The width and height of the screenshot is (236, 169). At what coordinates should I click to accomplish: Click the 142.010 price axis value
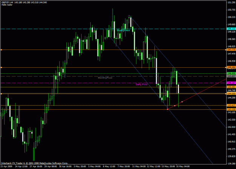coord(231,127)
